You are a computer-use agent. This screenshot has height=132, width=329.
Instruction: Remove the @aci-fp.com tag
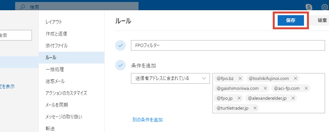tap(306, 88)
